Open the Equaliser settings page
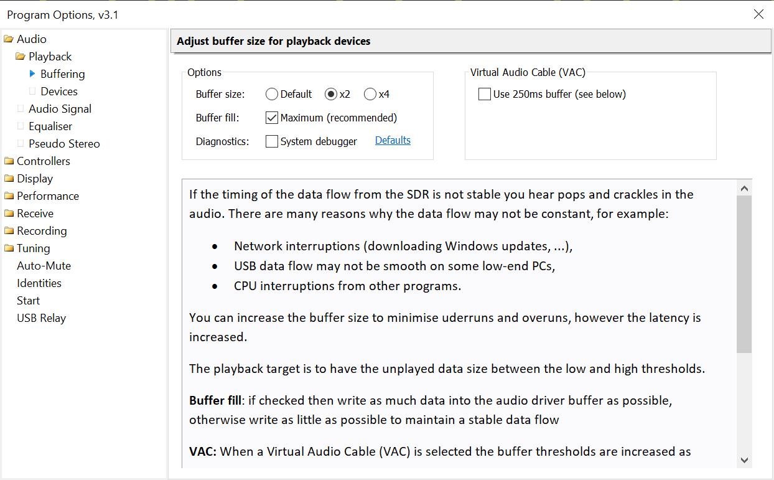 point(50,126)
